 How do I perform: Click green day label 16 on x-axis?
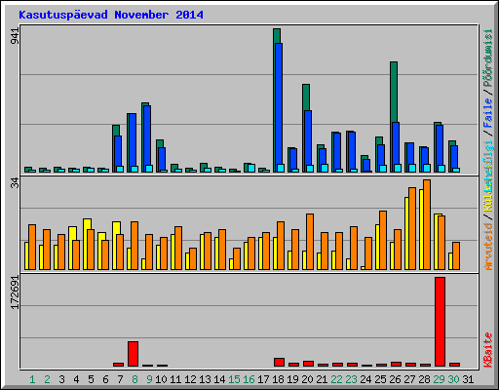pos(249,379)
